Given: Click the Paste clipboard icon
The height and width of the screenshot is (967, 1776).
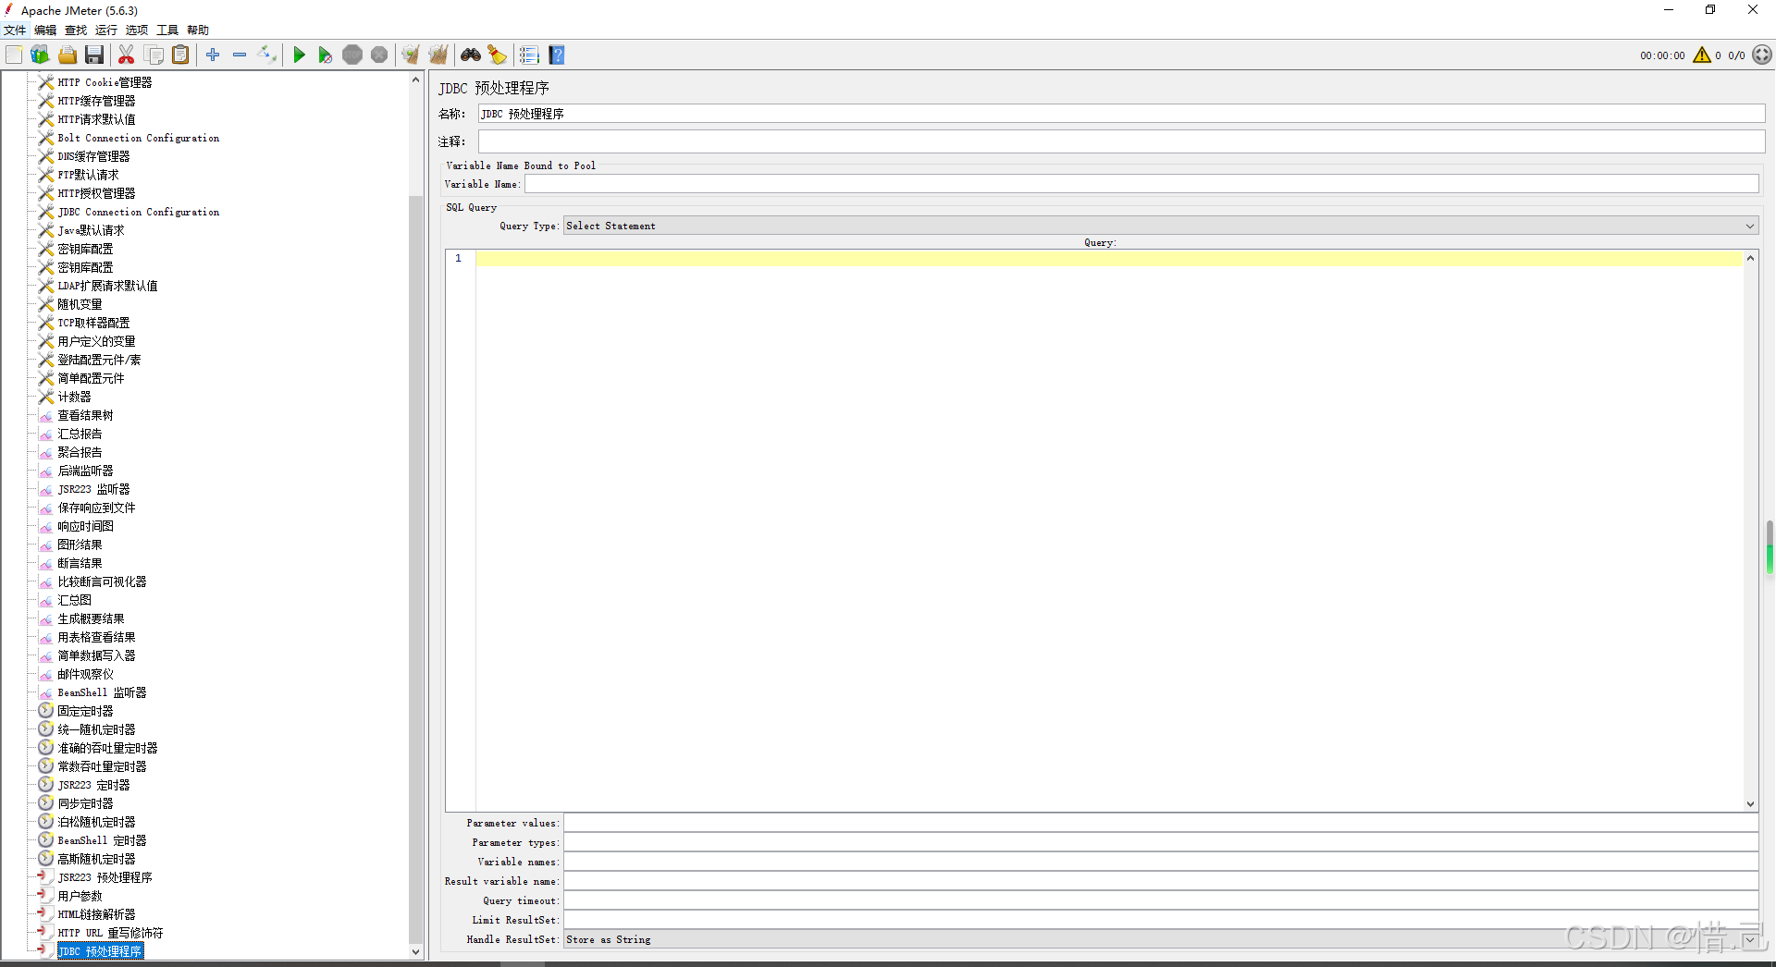Looking at the screenshot, I should pyautogui.click(x=180, y=55).
